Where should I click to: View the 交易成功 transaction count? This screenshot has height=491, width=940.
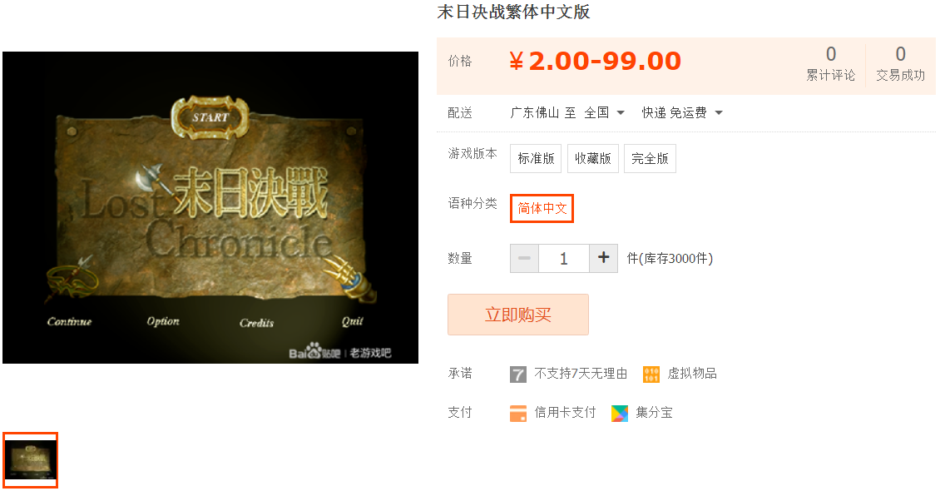tap(900, 63)
